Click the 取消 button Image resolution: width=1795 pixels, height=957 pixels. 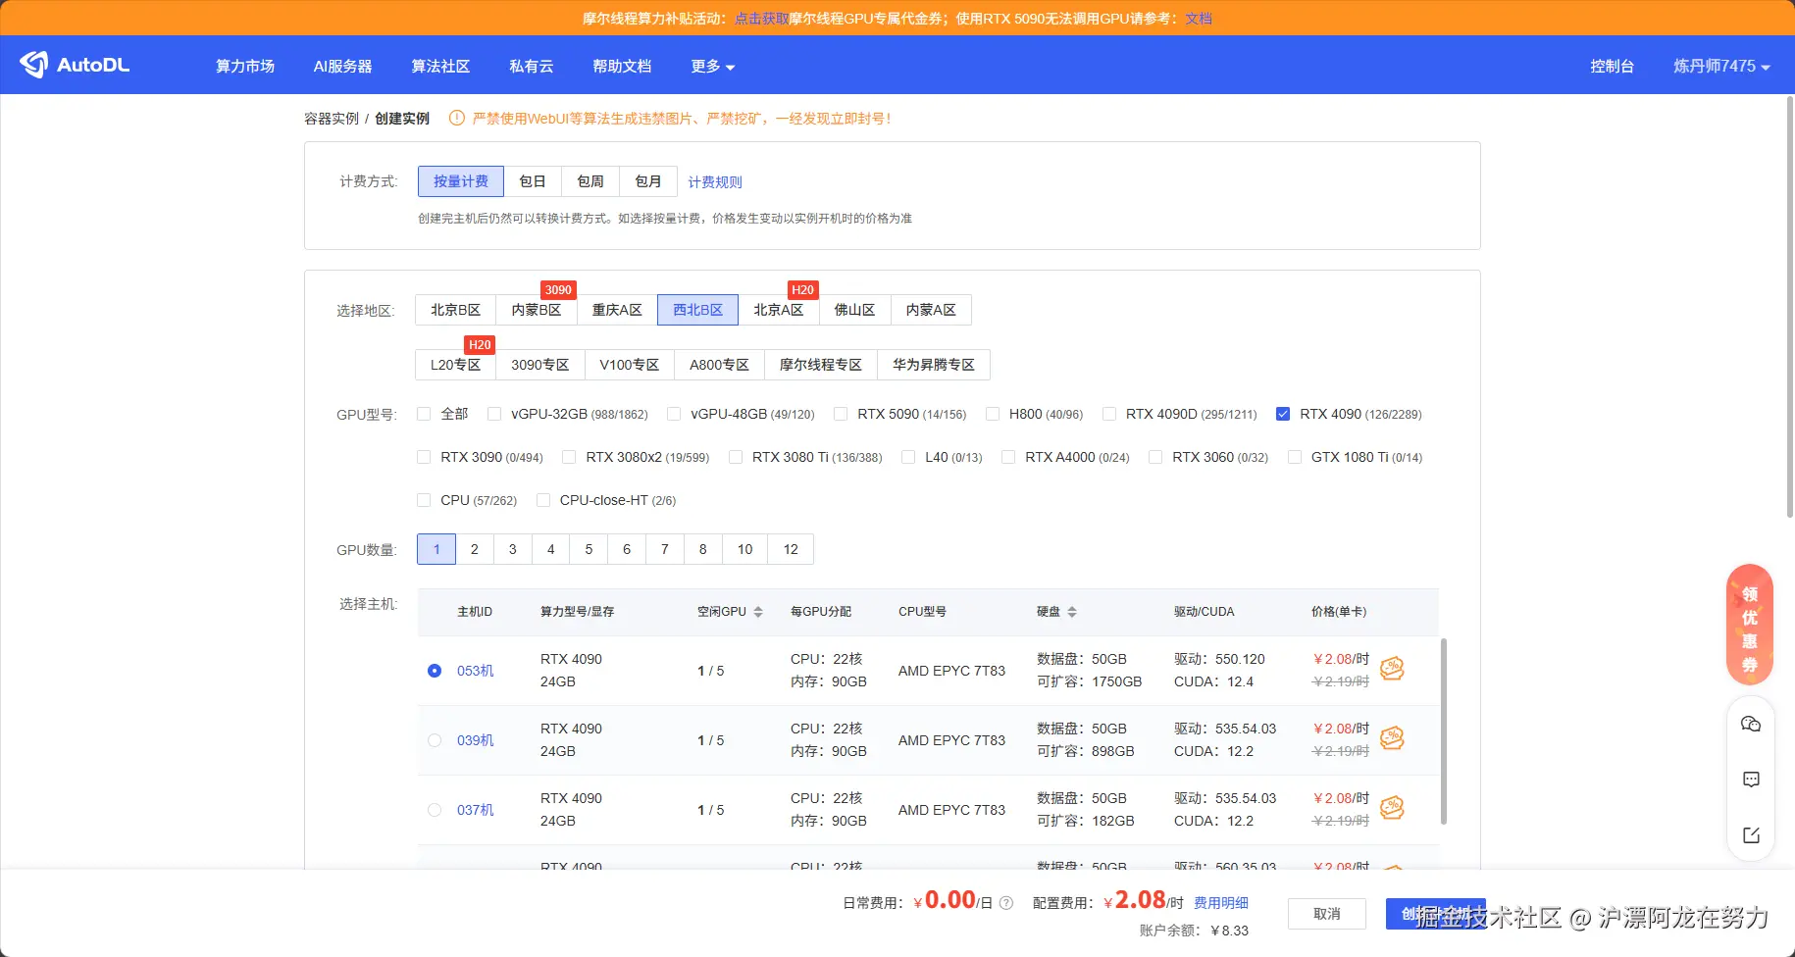point(1327,914)
